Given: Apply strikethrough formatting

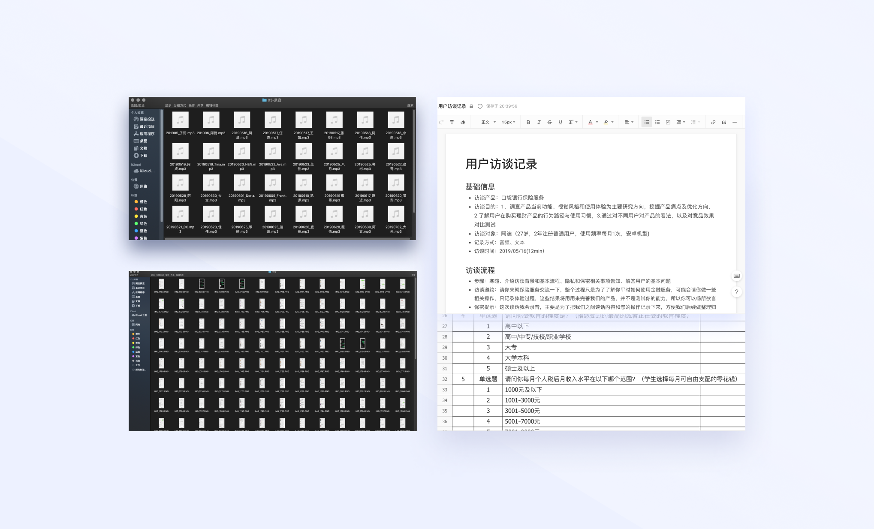Looking at the screenshot, I should coord(549,122).
